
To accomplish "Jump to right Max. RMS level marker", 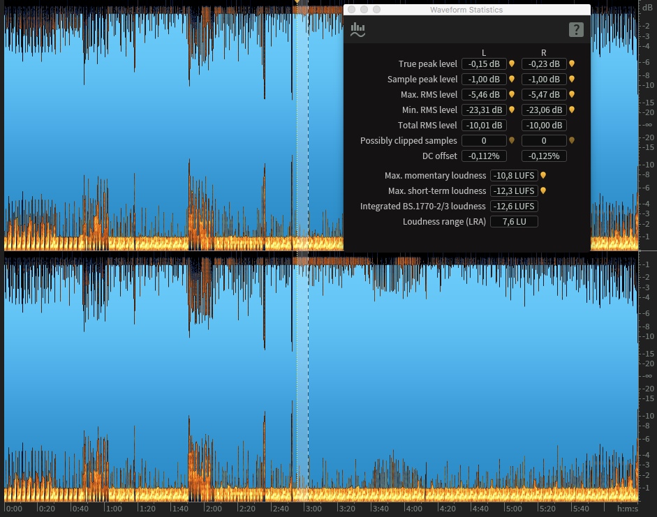I will [x=572, y=95].
